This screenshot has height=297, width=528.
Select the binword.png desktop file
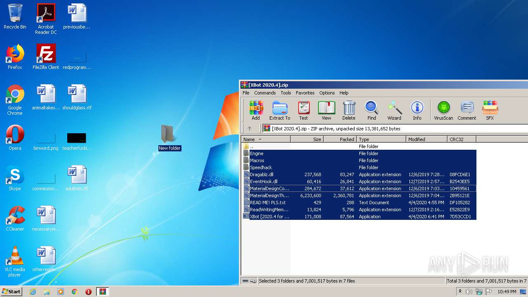(x=46, y=140)
